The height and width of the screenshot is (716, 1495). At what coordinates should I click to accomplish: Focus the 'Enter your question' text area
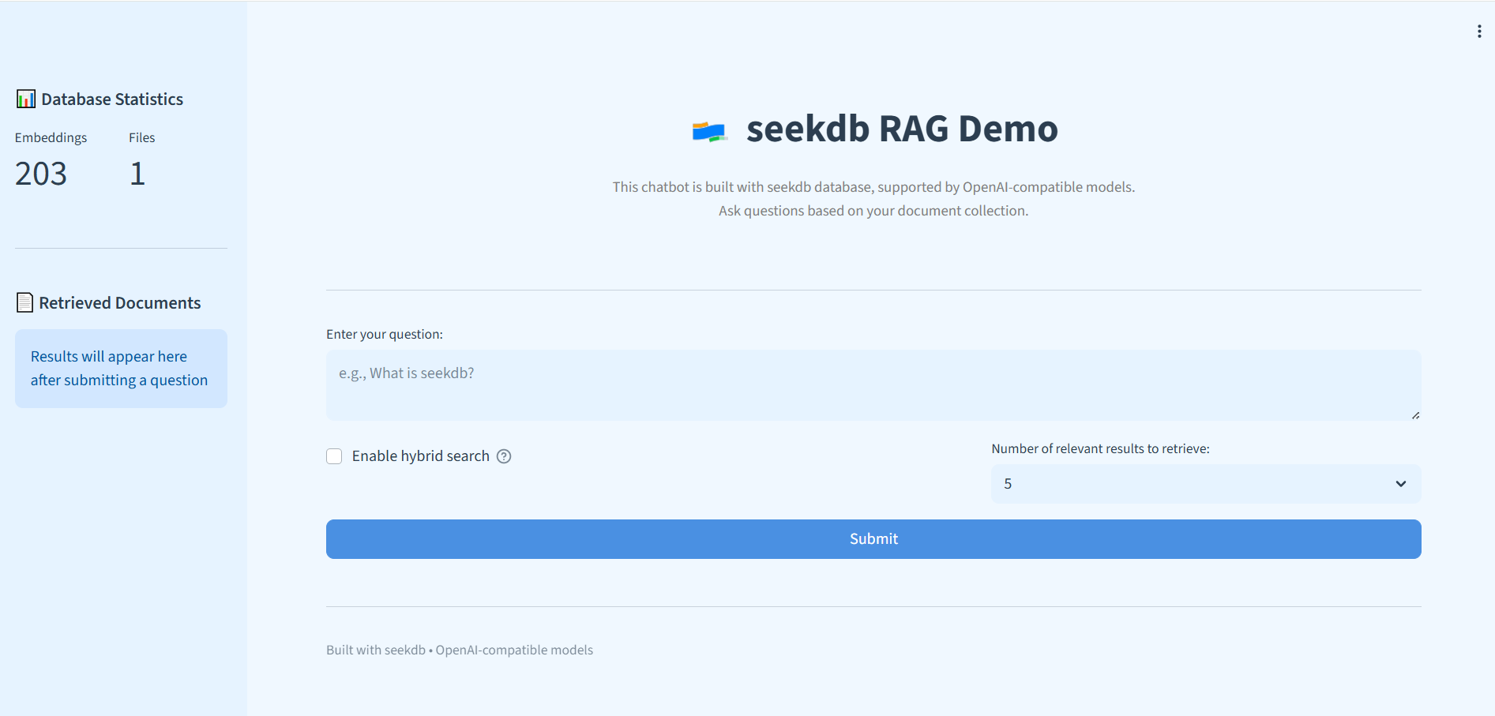[873, 384]
